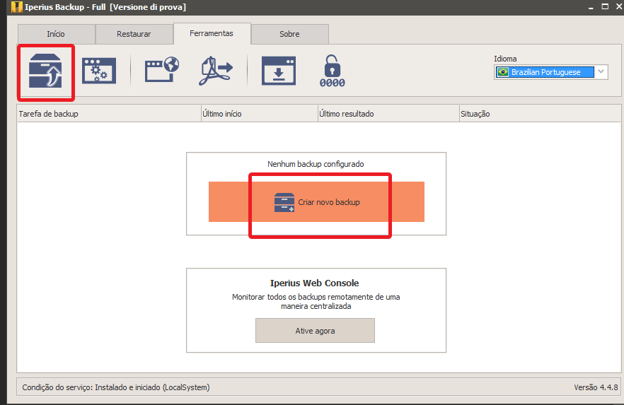Sort by Último início column

click(260, 114)
